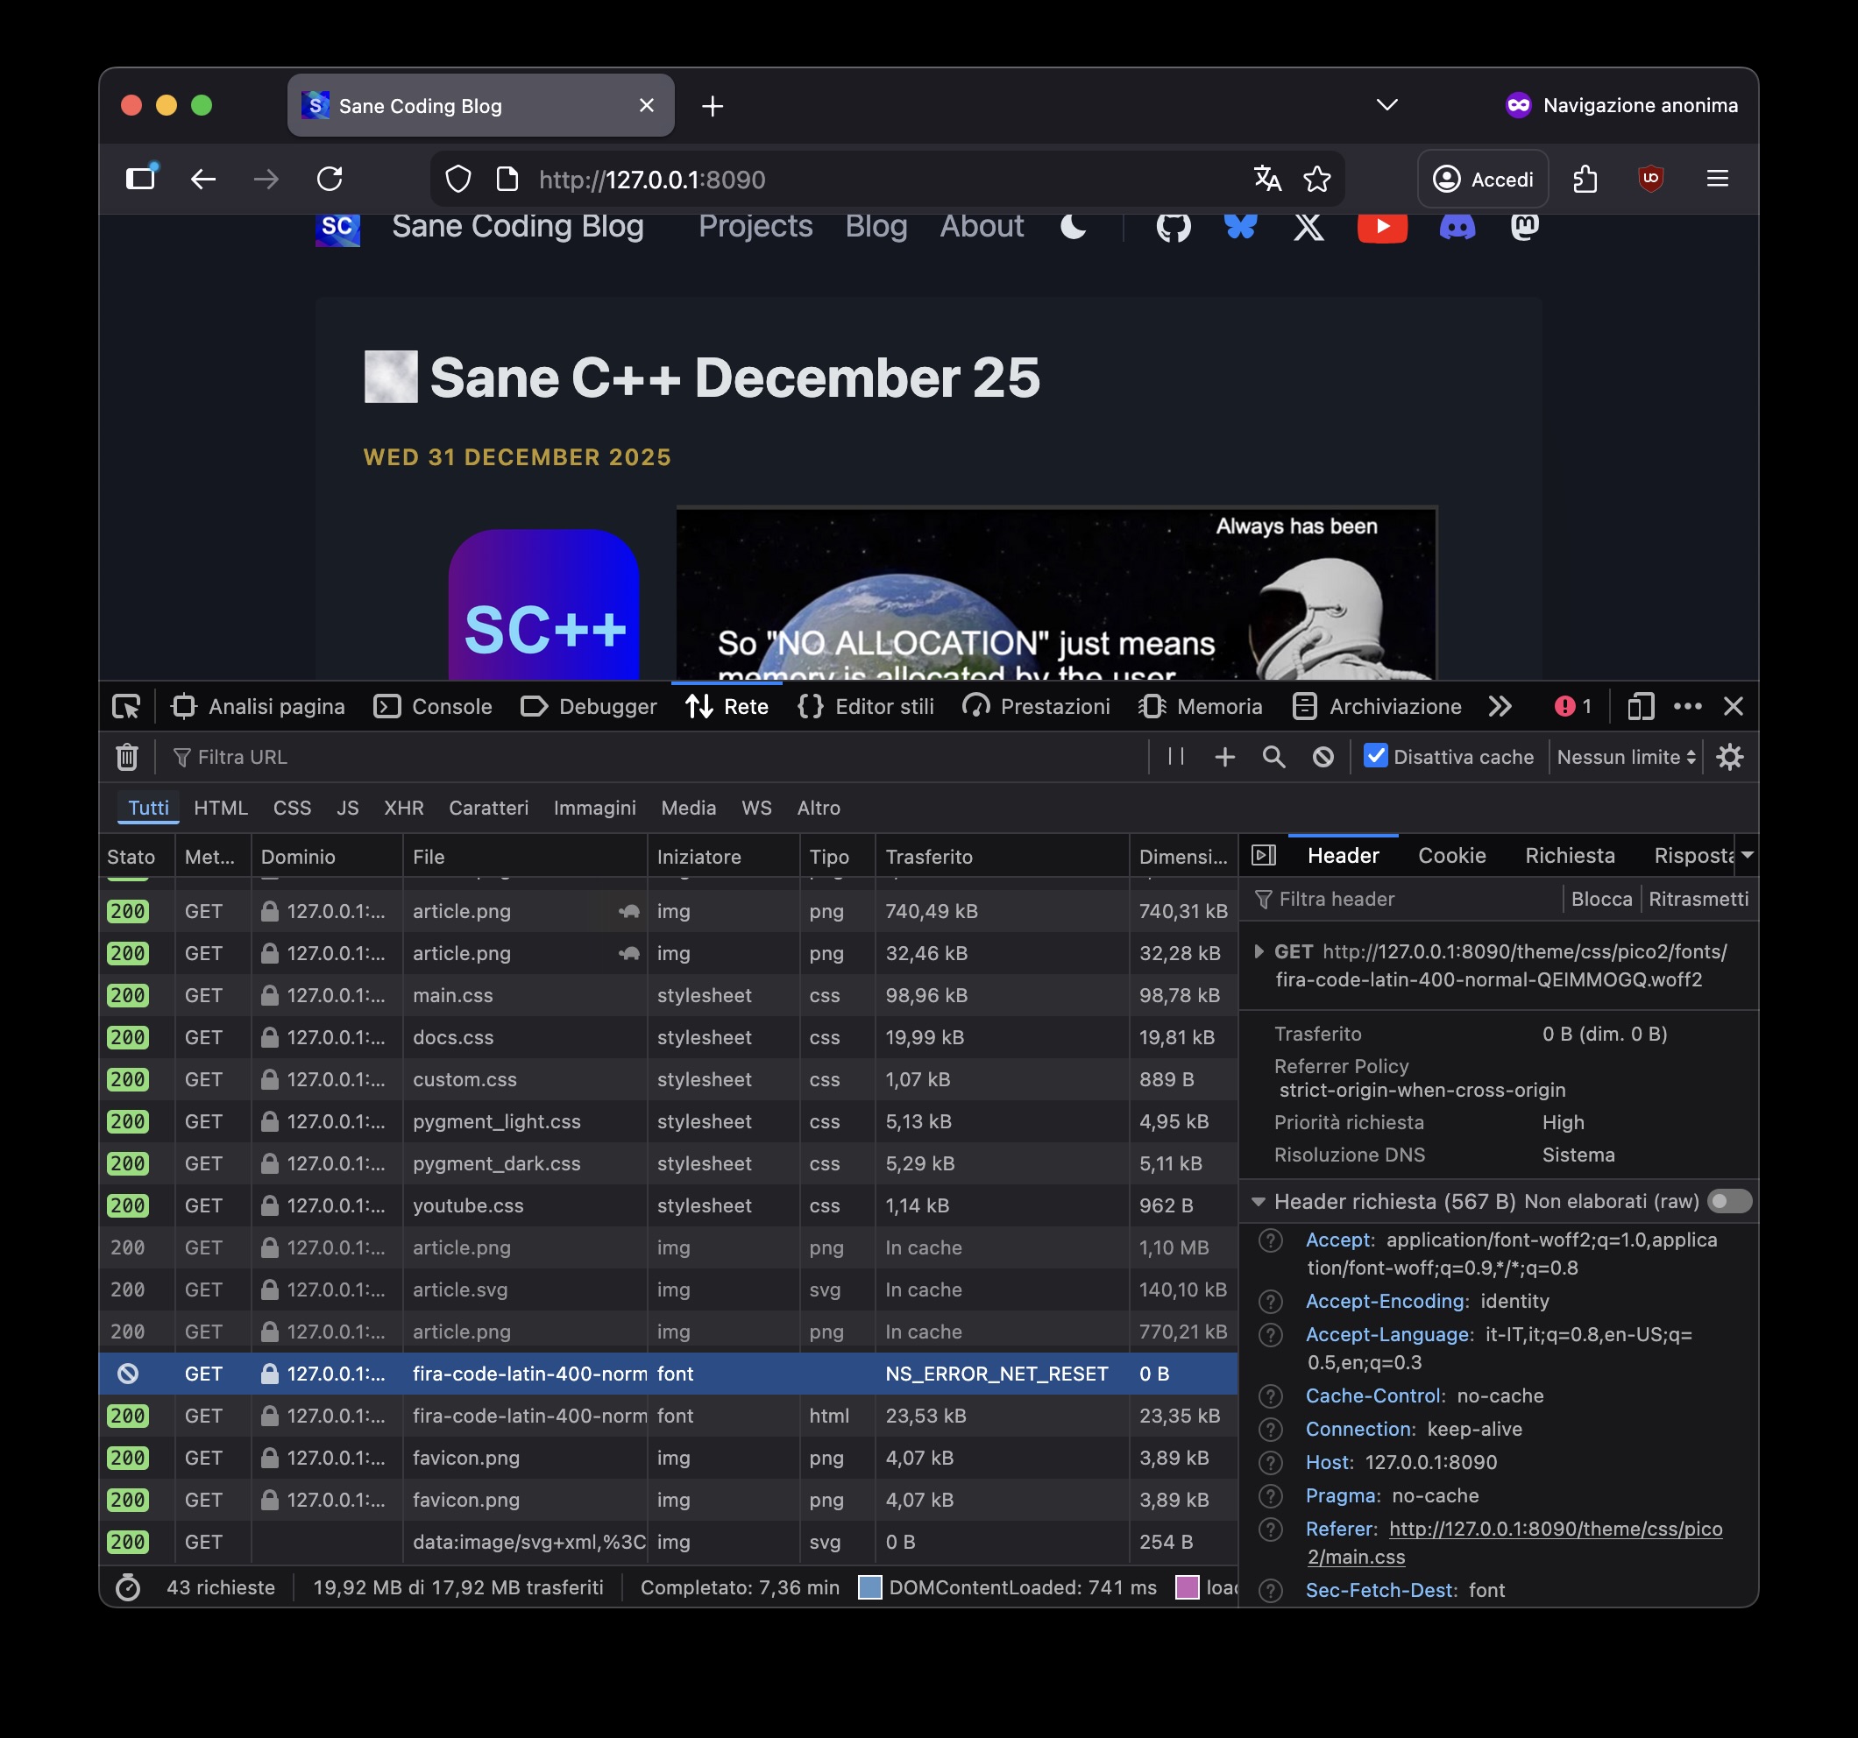Open the network settings gear
1858x1738 pixels.
1729,757
